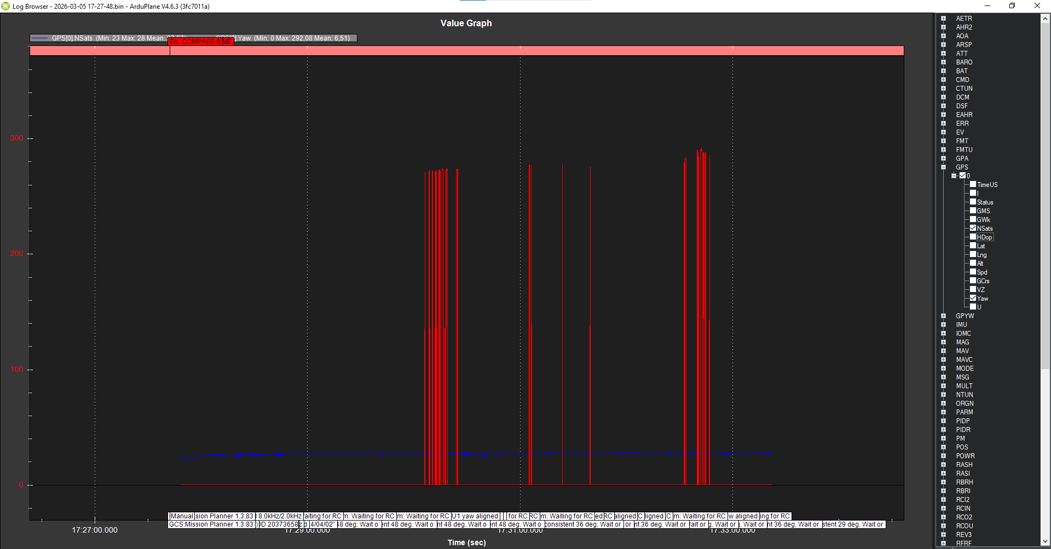Click the plus icon next to BAT
The width and height of the screenshot is (1051, 549).
(943, 71)
